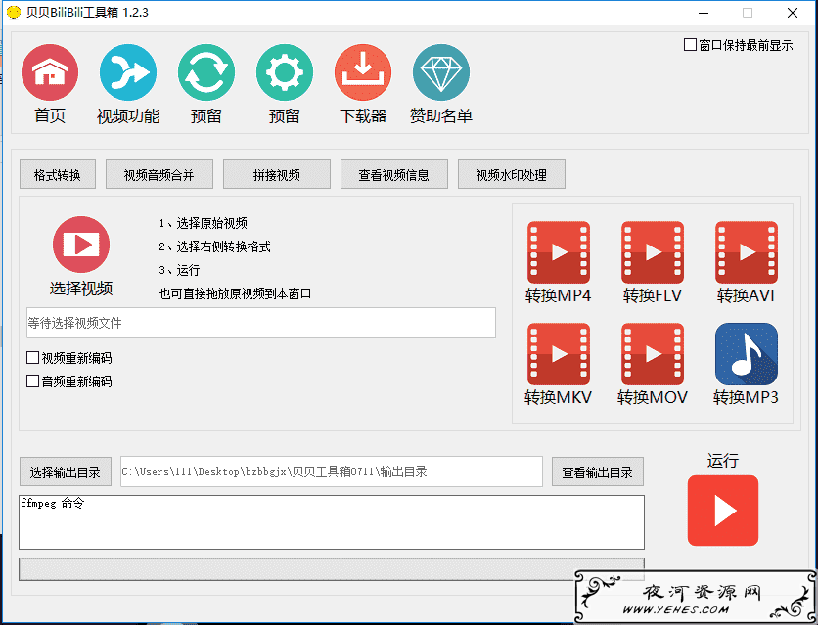Switch to 视频音频合并 tab
The image size is (818, 625).
click(159, 174)
